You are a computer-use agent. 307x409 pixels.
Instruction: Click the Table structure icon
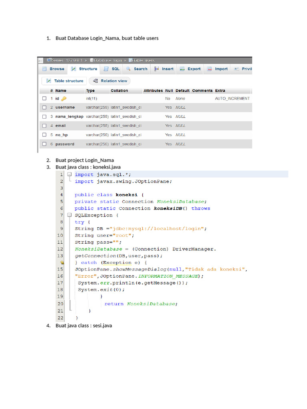(48, 81)
